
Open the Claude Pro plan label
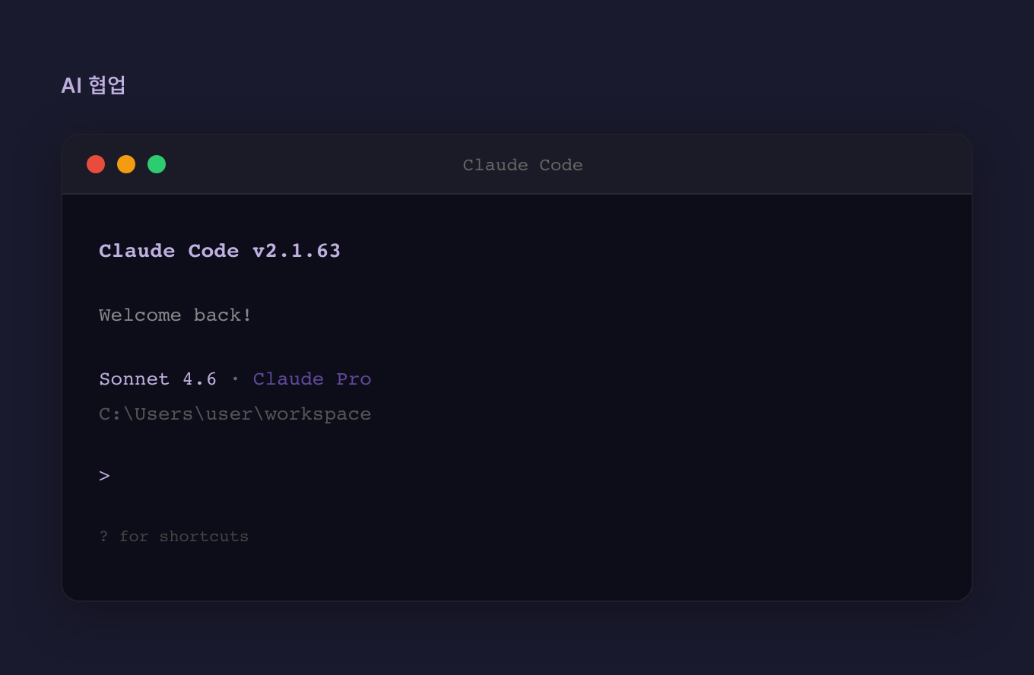pos(312,379)
